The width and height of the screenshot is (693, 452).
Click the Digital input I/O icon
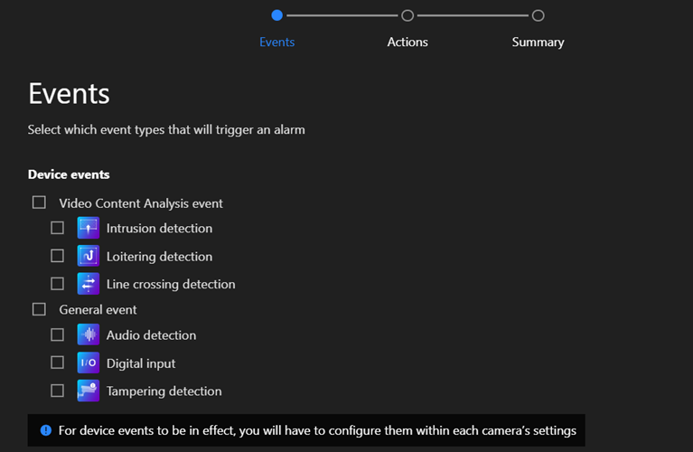click(88, 363)
